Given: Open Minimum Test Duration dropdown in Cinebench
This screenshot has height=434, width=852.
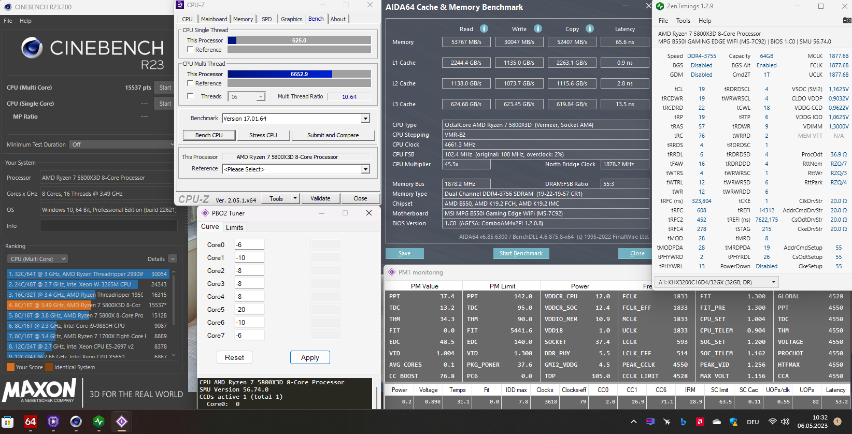Looking at the screenshot, I should click(122, 144).
